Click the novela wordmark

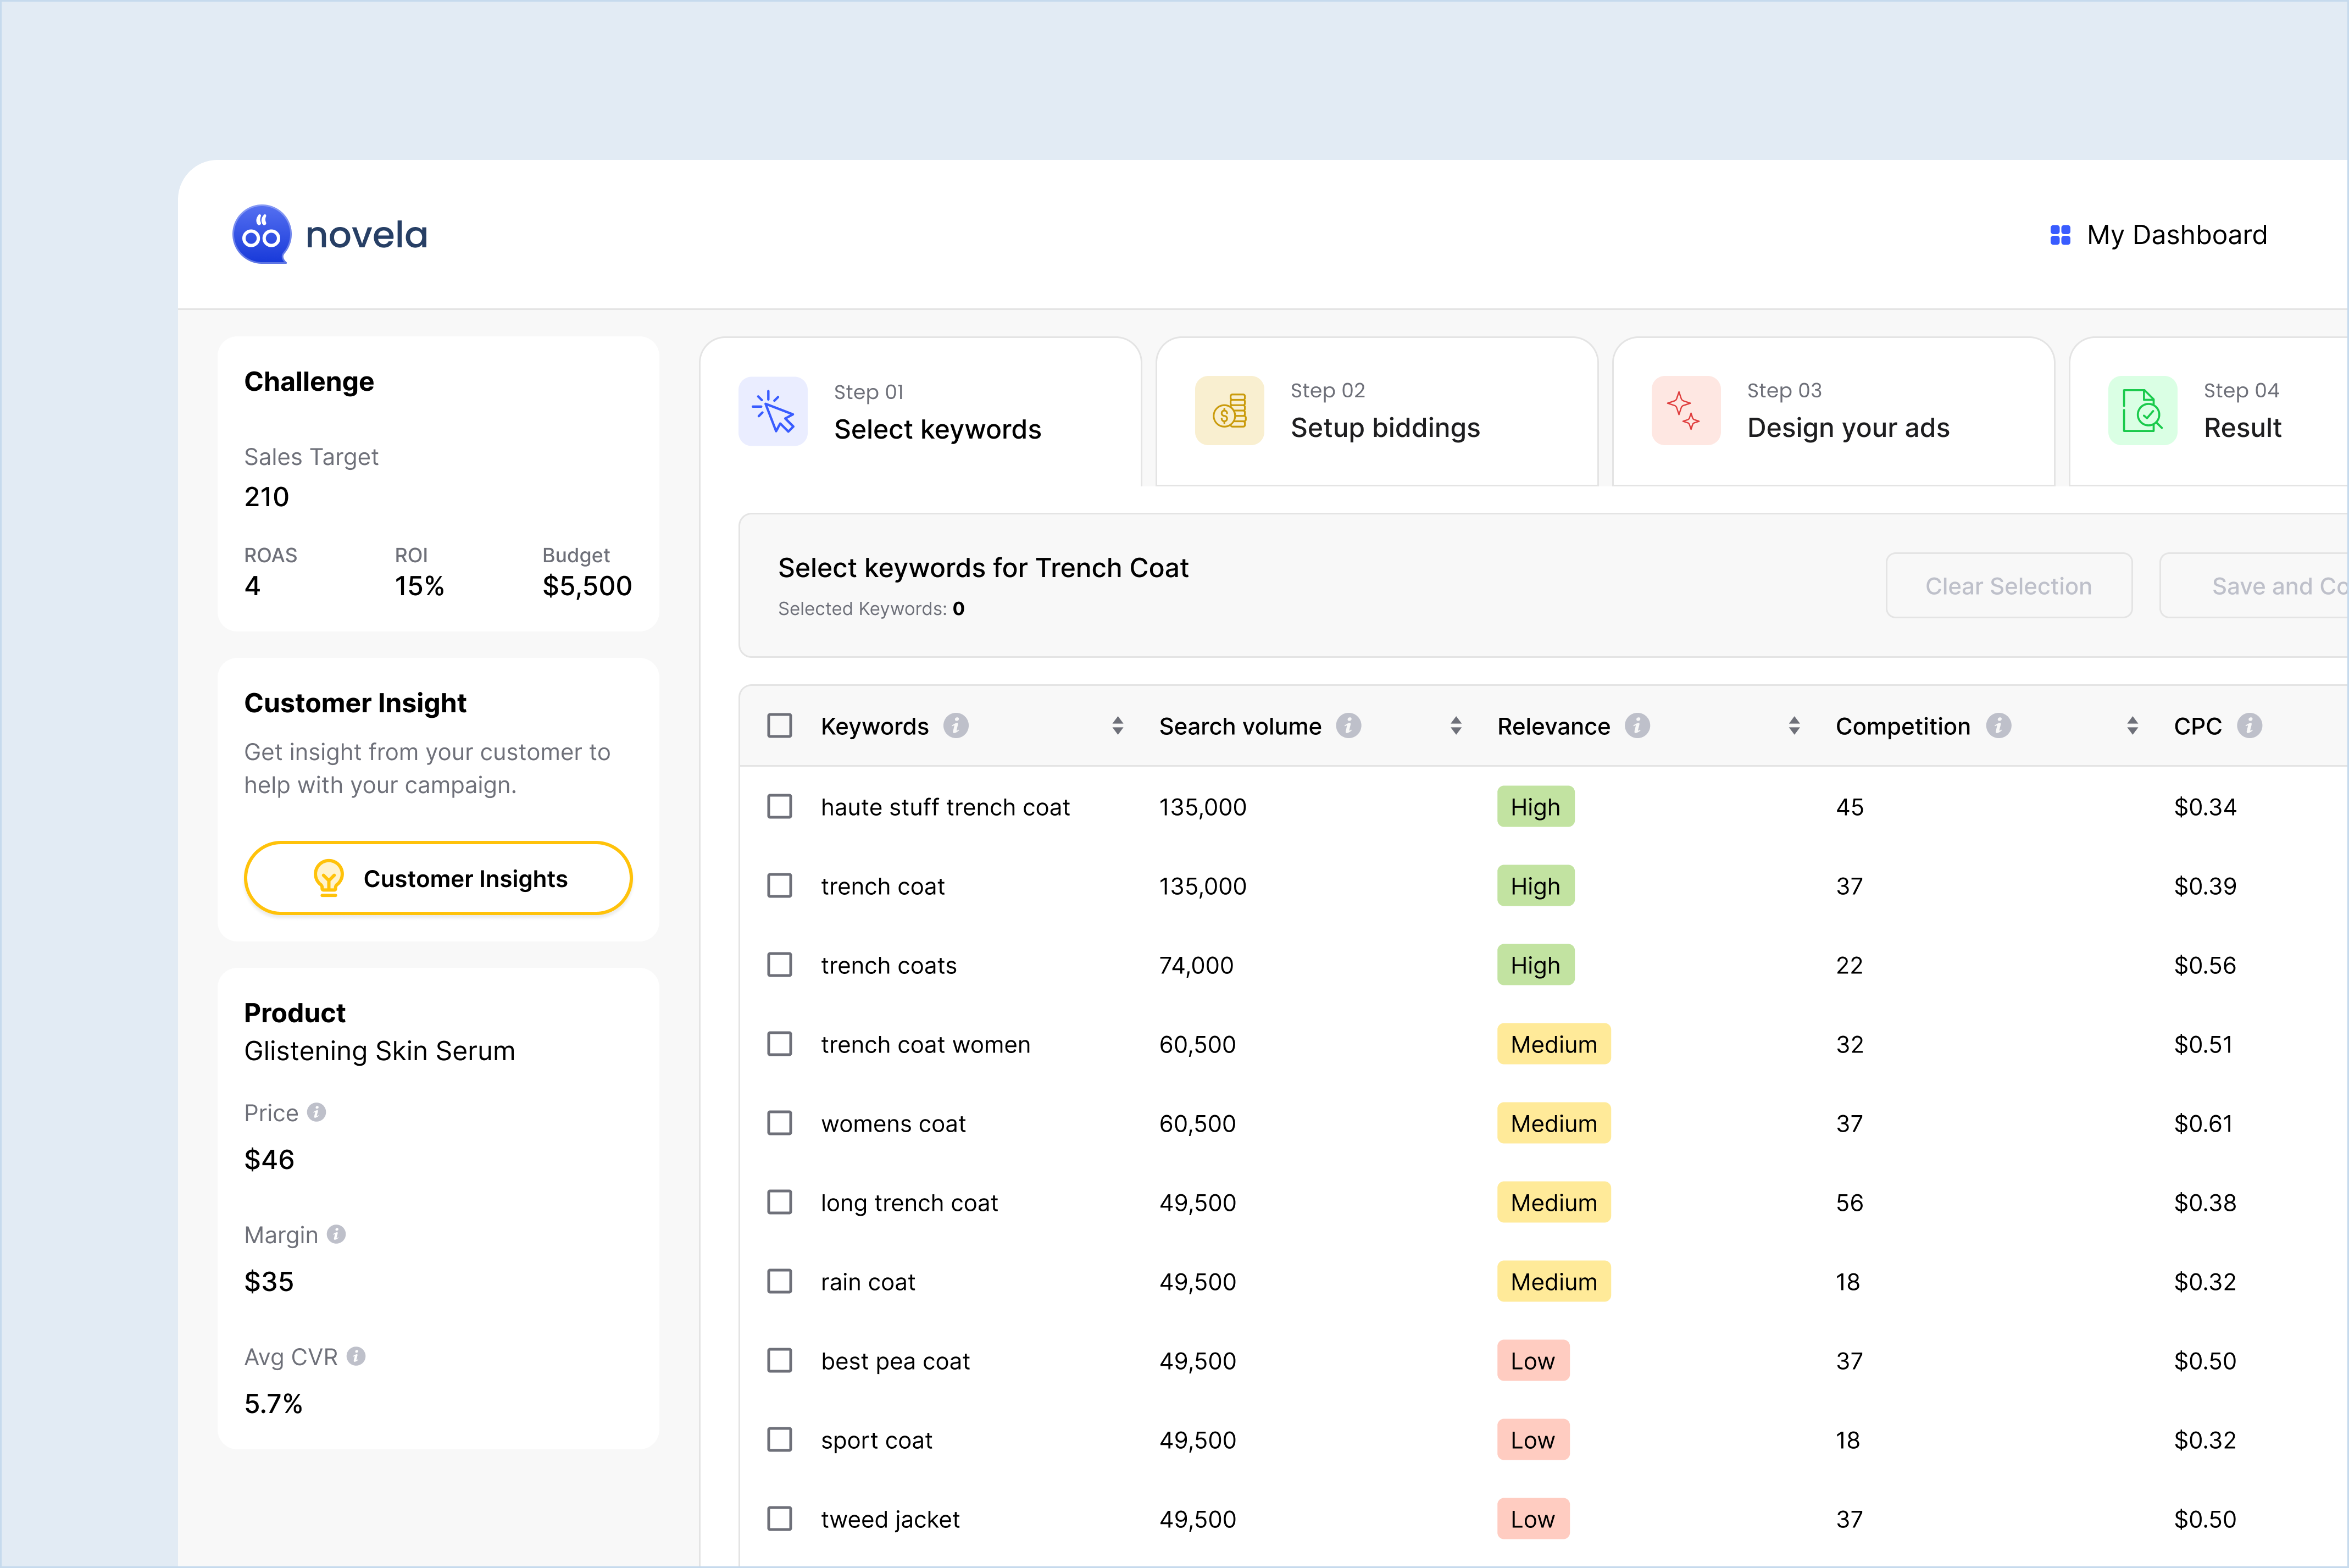[366, 235]
